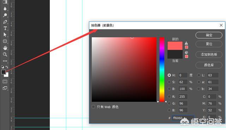Click the dark foreground color swatch
This screenshot has width=226, height=130.
3,72
